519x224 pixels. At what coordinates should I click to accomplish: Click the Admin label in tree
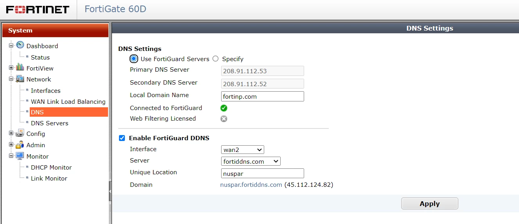[x=36, y=145]
